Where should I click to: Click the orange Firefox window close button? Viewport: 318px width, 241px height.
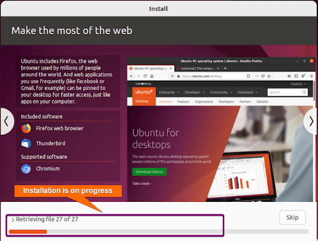tap(311, 61)
